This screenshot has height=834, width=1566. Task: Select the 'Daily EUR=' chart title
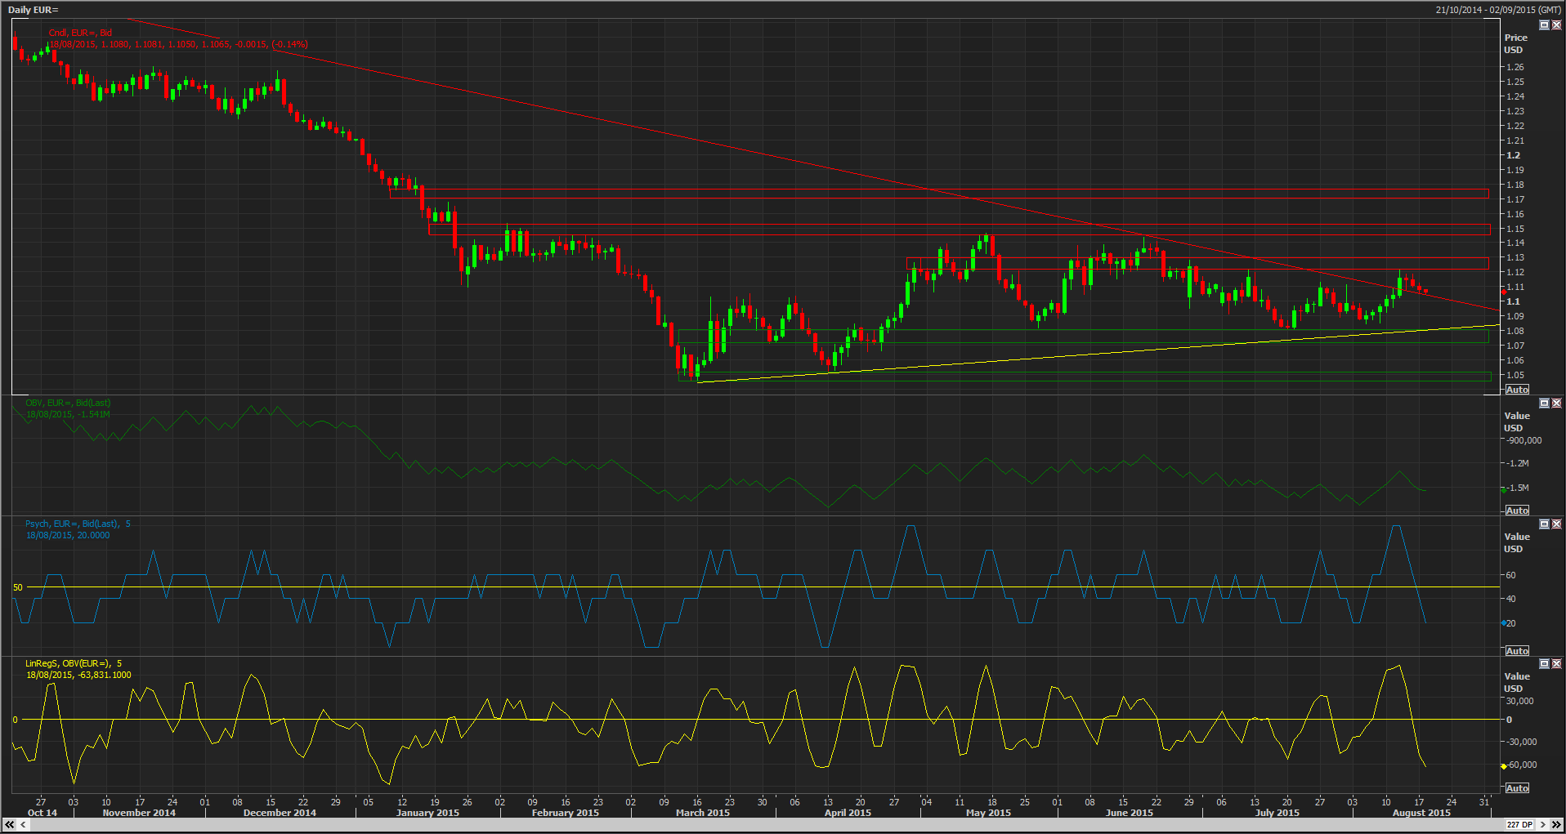34,10
